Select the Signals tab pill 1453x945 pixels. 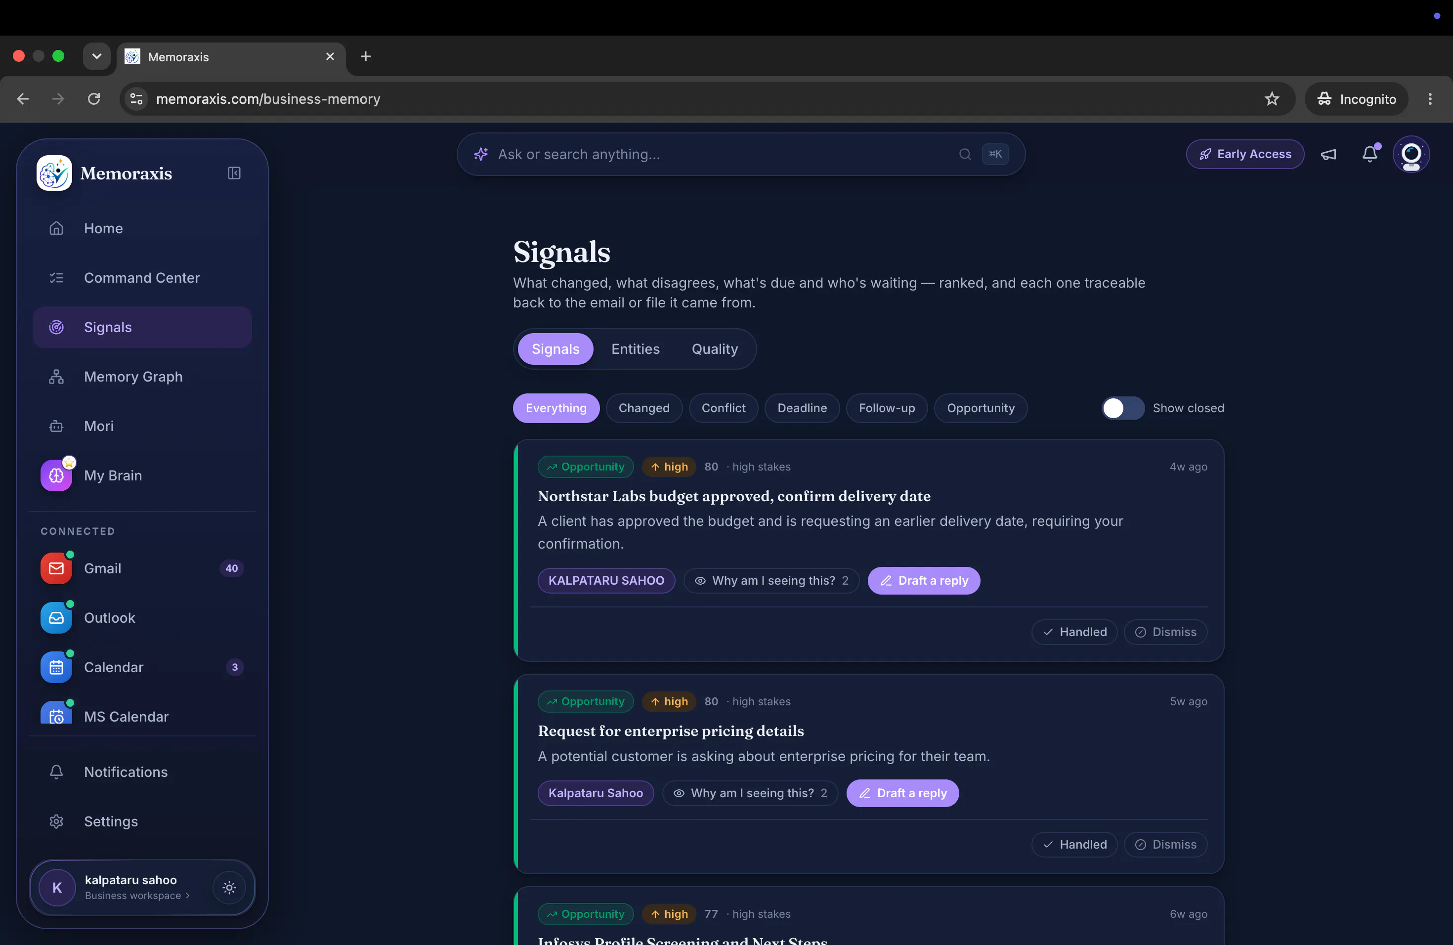[555, 349]
